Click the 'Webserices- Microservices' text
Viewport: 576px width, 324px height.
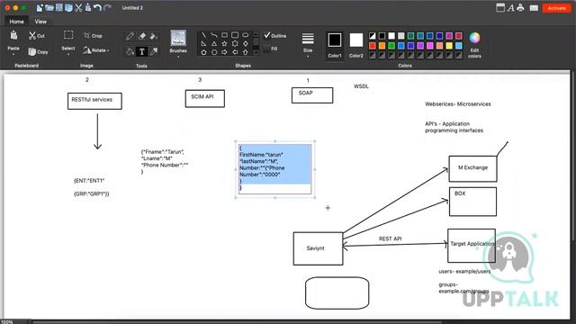click(458, 104)
